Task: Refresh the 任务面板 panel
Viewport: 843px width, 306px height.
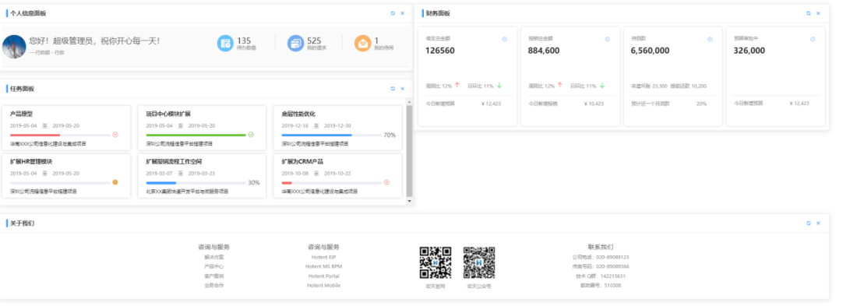Action: (393, 89)
